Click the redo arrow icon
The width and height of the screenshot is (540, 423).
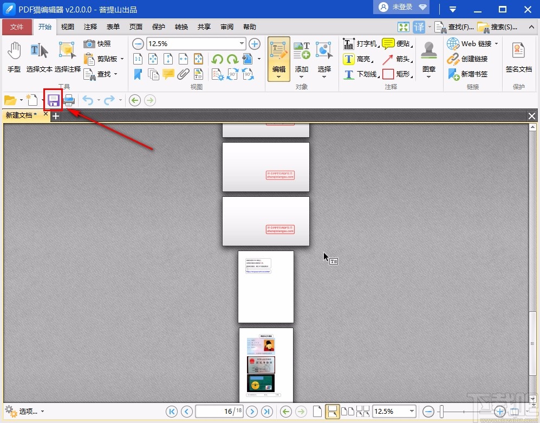(109, 100)
